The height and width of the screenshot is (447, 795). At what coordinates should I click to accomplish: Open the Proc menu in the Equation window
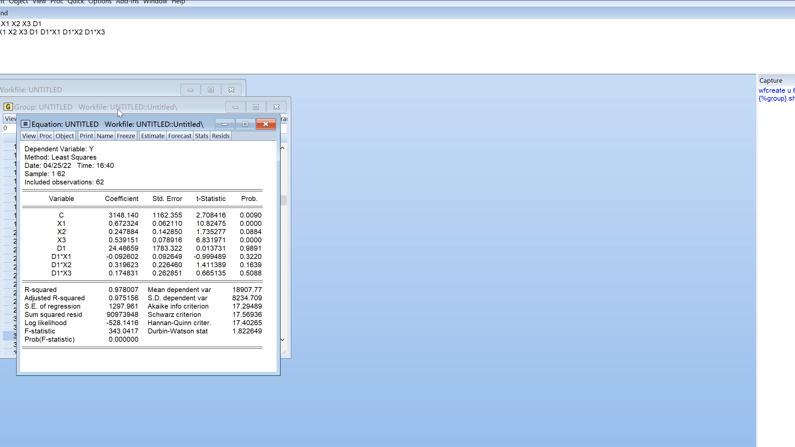click(x=46, y=136)
